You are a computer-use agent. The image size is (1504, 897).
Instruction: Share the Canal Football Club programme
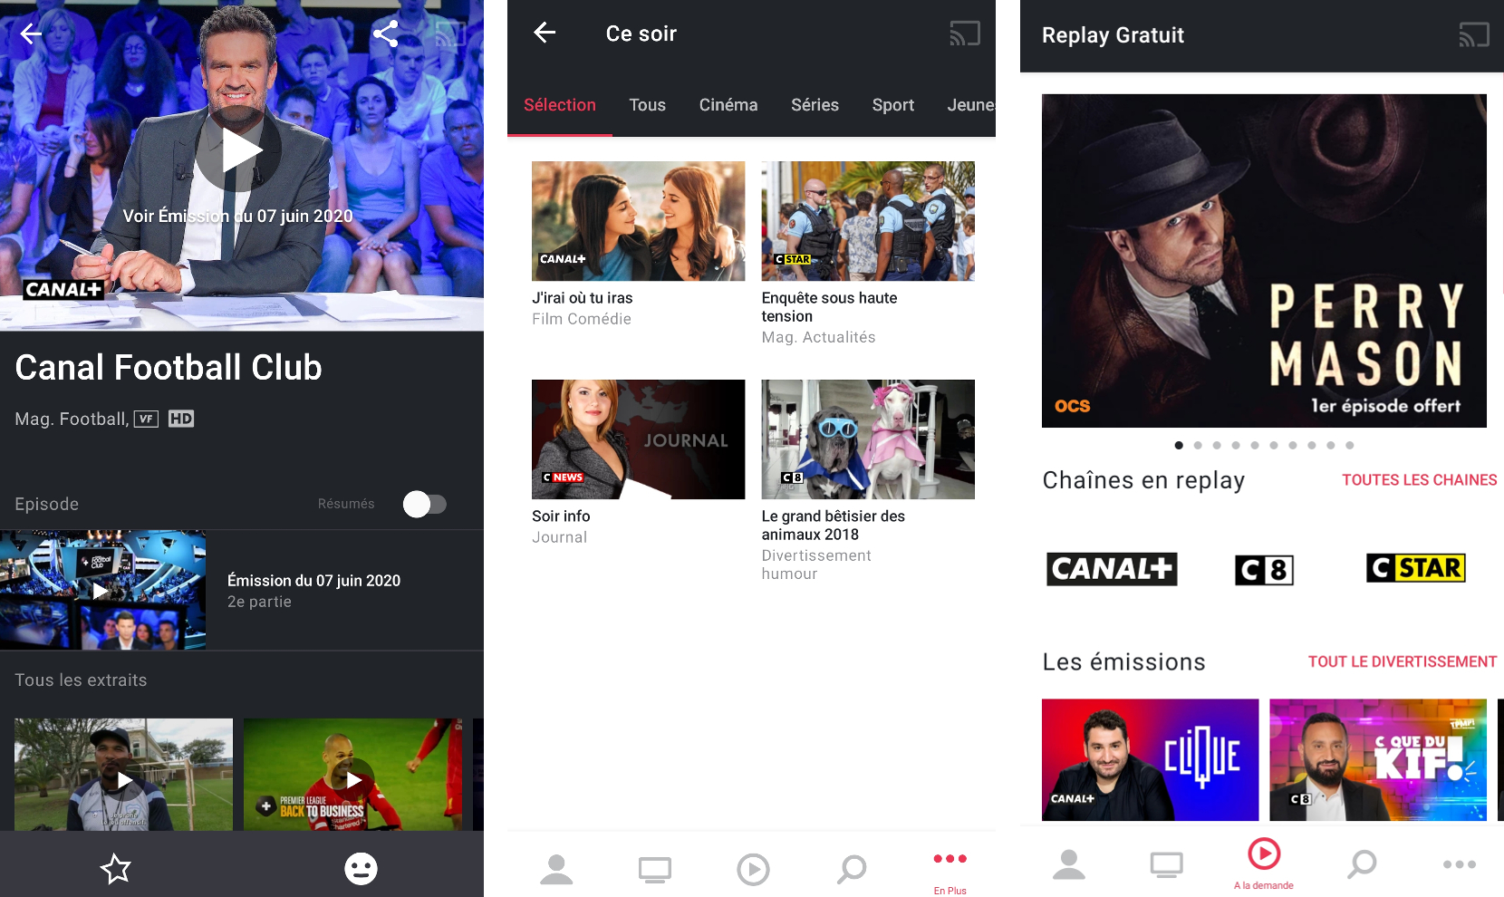coord(386,34)
